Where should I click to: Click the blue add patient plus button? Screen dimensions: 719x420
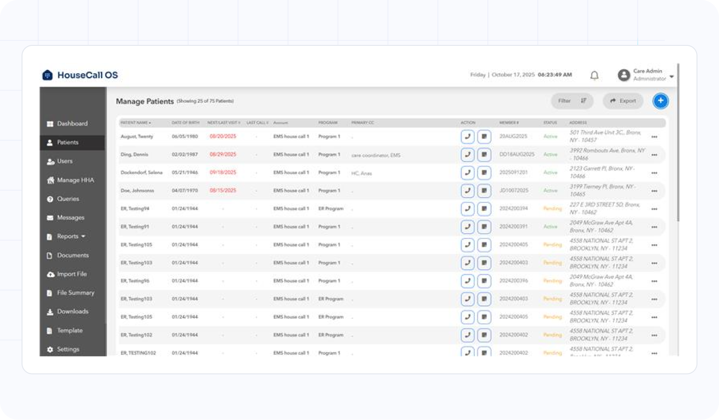pos(660,101)
